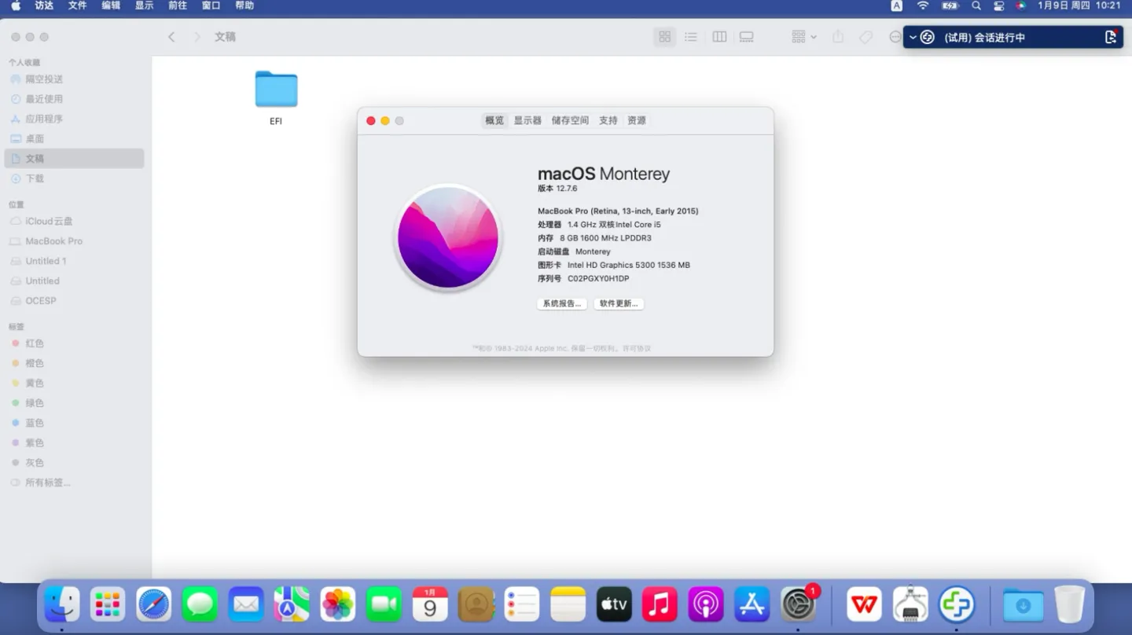
Task: Open the group-by dropdown in Finder toolbar
Action: [803, 37]
